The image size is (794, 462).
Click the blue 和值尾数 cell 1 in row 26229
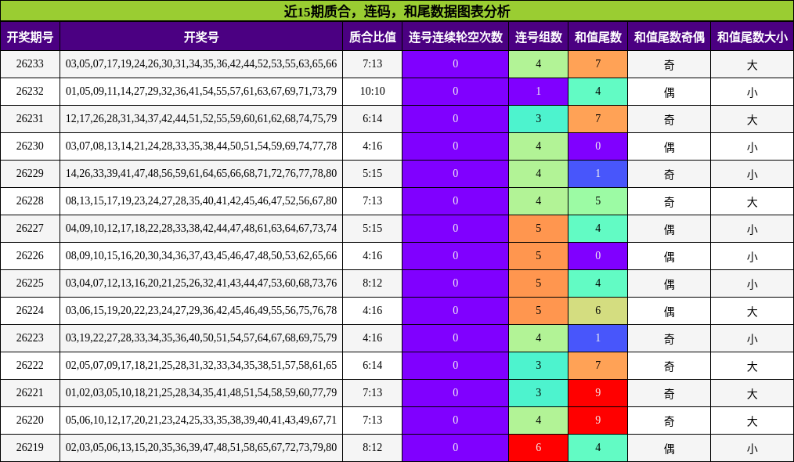(597, 173)
